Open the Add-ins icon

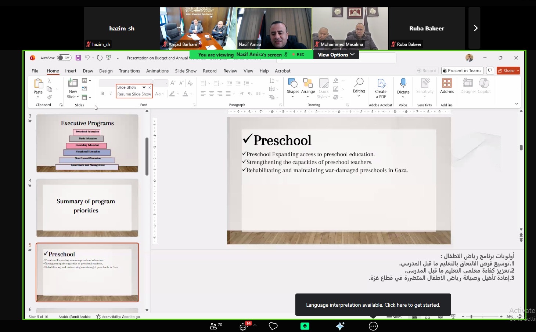(447, 84)
